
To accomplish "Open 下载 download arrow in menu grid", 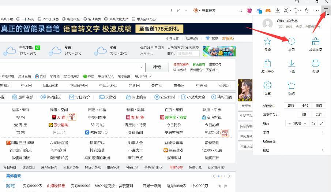I will 291,66.
